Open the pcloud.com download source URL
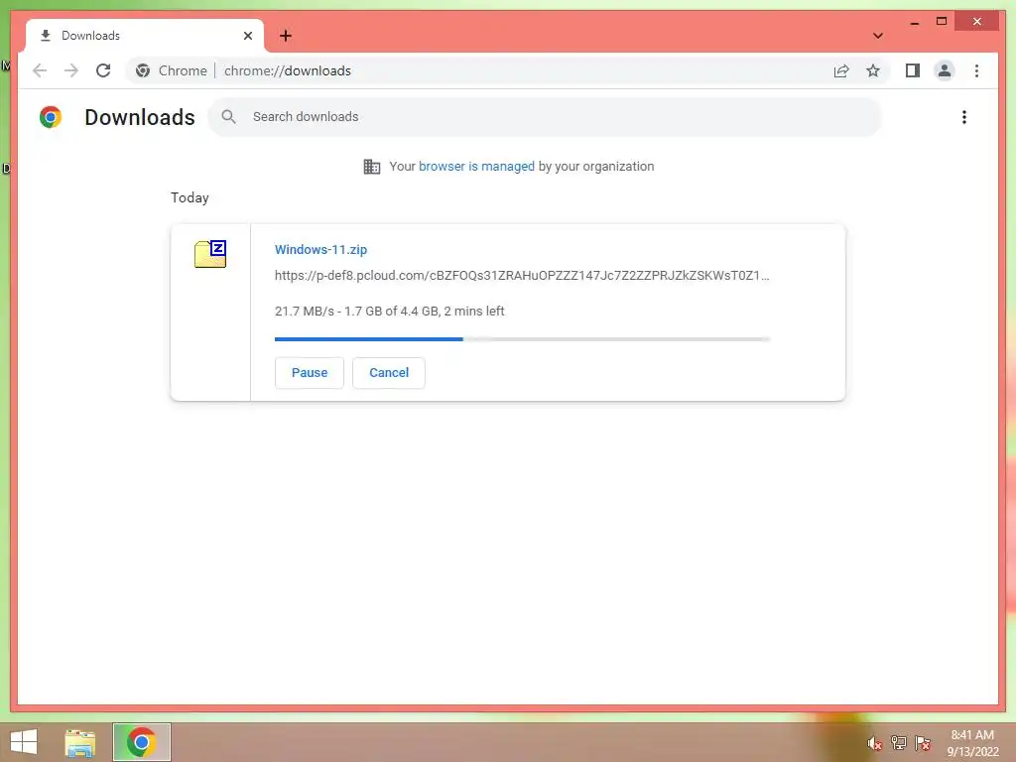This screenshot has width=1016, height=762. pos(522,276)
